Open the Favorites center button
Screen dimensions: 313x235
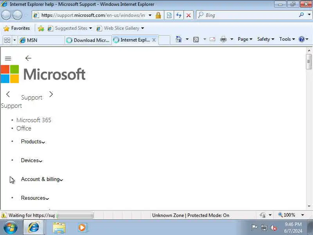point(17,28)
